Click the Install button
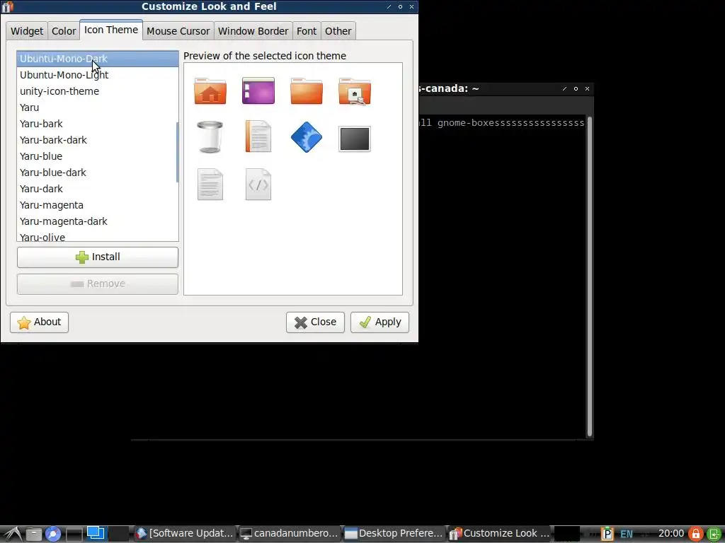 (98, 257)
